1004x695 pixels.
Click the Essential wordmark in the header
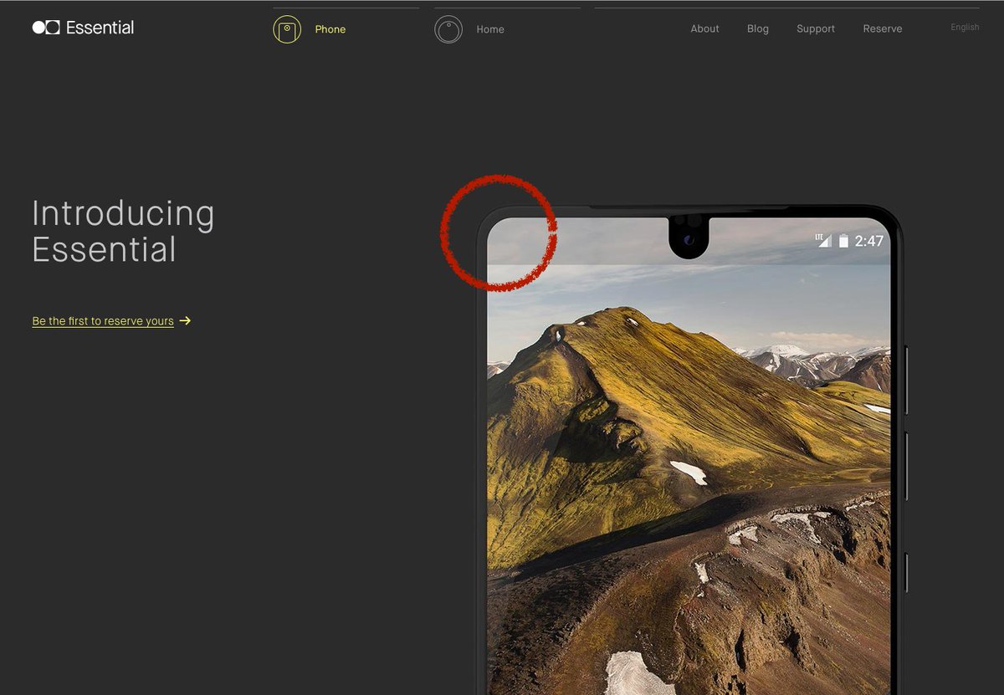click(100, 28)
